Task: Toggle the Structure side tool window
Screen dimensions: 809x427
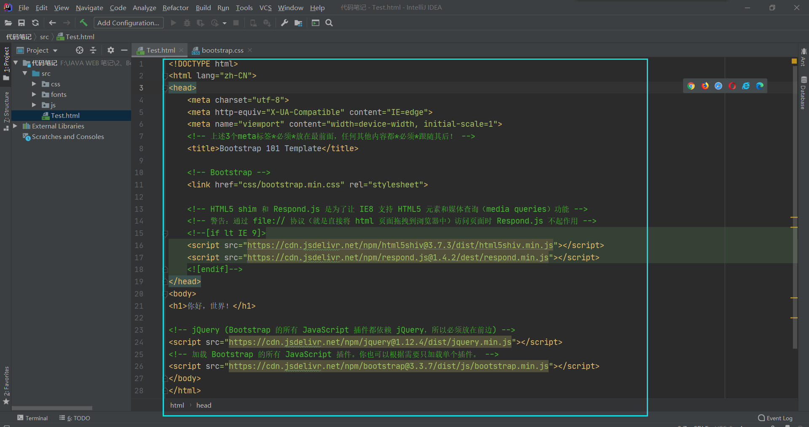Action: (6, 110)
